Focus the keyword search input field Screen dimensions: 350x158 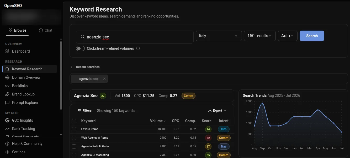[x=135, y=37]
